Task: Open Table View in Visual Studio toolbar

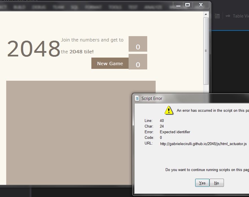Action: click(241, 16)
